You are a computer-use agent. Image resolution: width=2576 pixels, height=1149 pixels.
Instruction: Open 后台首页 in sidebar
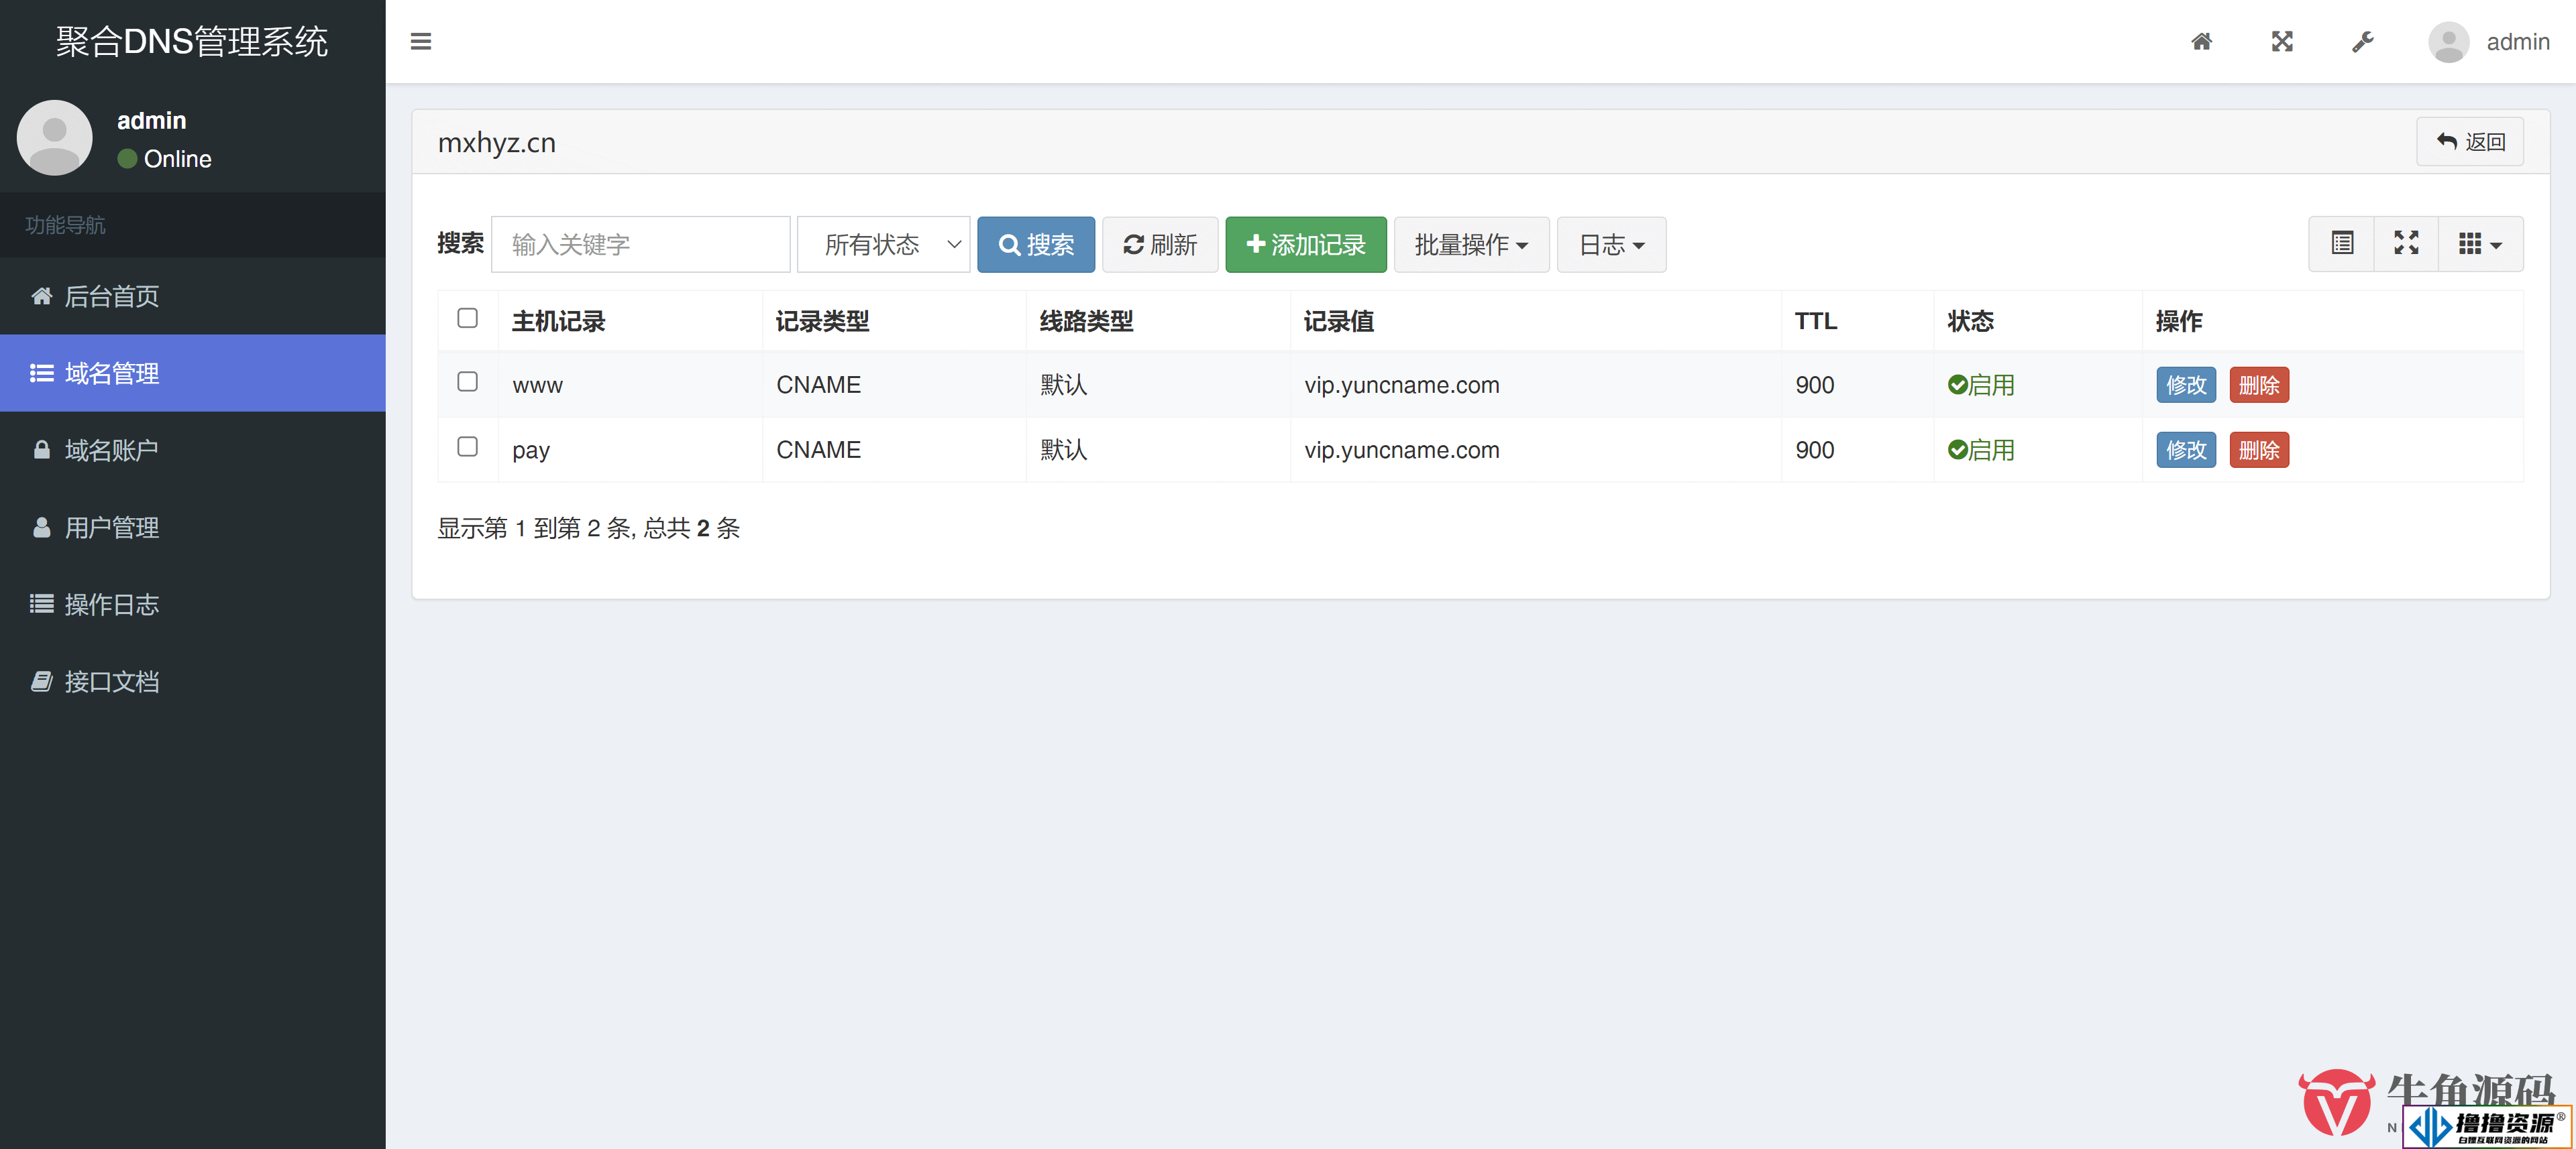click(193, 296)
